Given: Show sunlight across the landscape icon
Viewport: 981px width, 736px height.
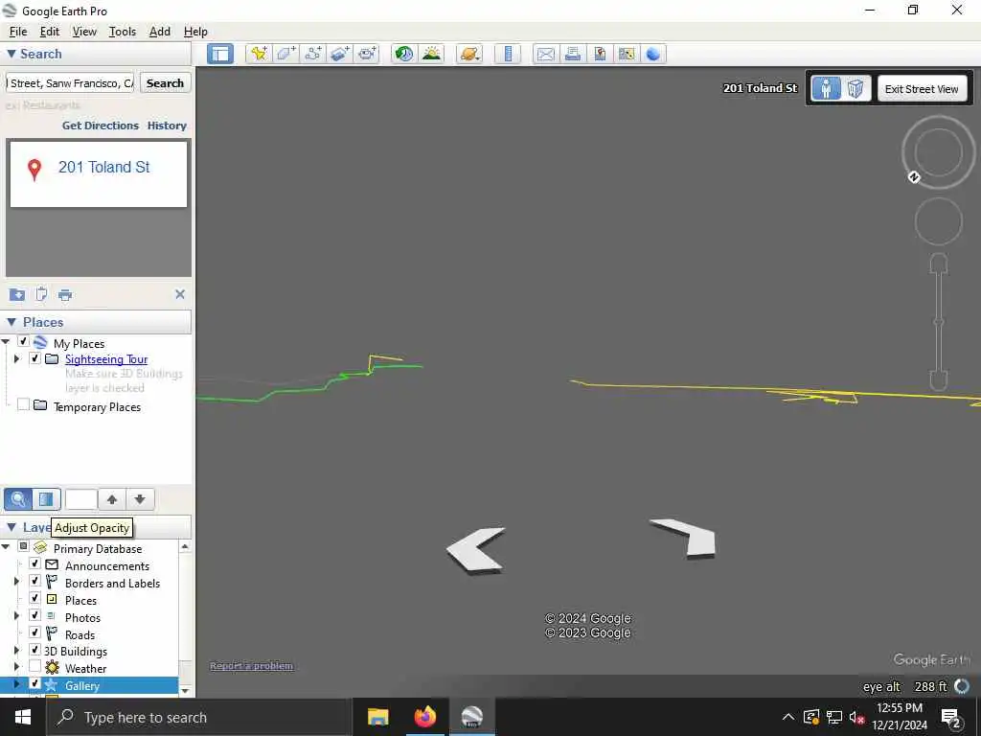Looking at the screenshot, I should coord(431,54).
